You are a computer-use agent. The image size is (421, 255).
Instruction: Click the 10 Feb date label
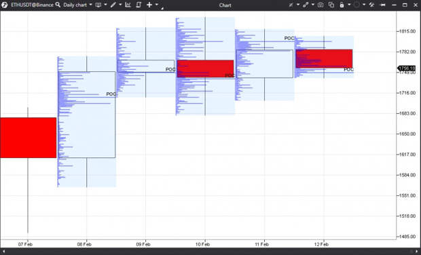[x=203, y=244]
